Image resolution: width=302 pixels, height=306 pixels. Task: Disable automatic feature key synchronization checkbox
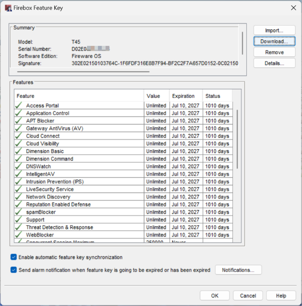[14, 257]
